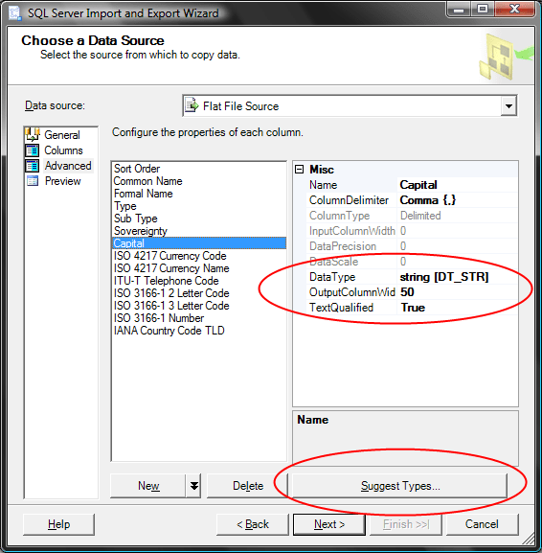Open the New button dropdown arrow
The width and height of the screenshot is (542, 553).
point(193,486)
